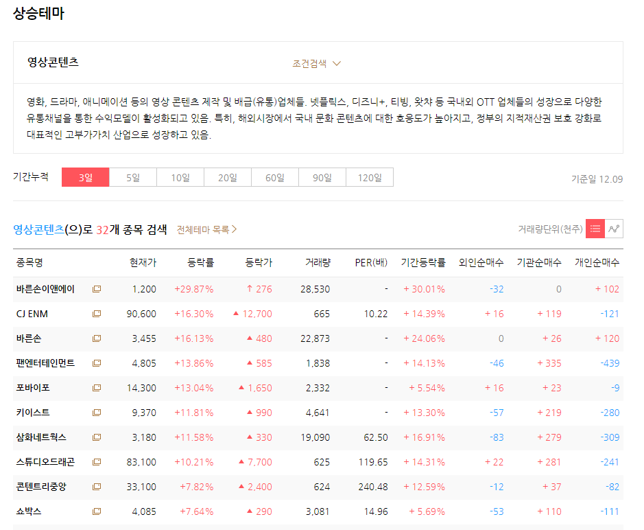
Task: Click the +29.87% change value
Action: (194, 289)
